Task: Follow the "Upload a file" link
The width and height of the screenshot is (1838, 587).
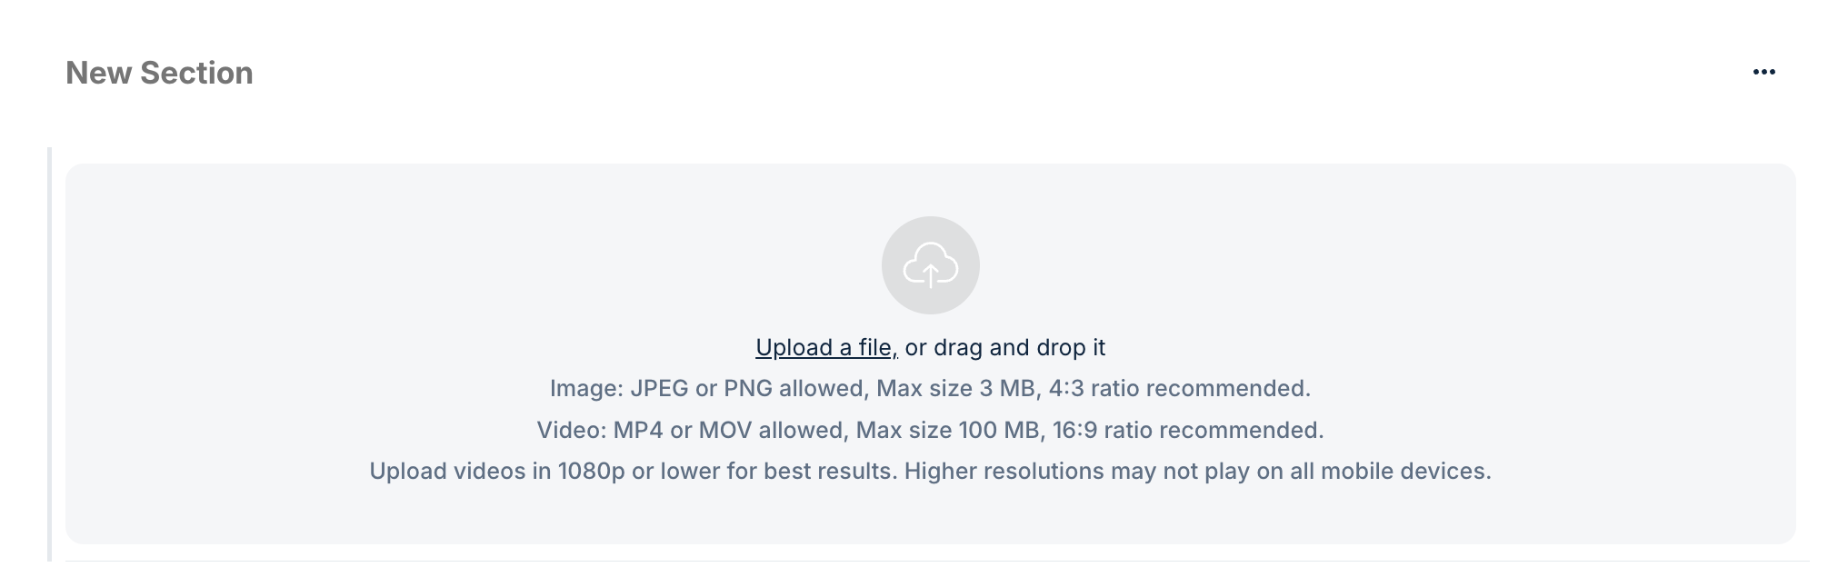Action: pos(826,347)
